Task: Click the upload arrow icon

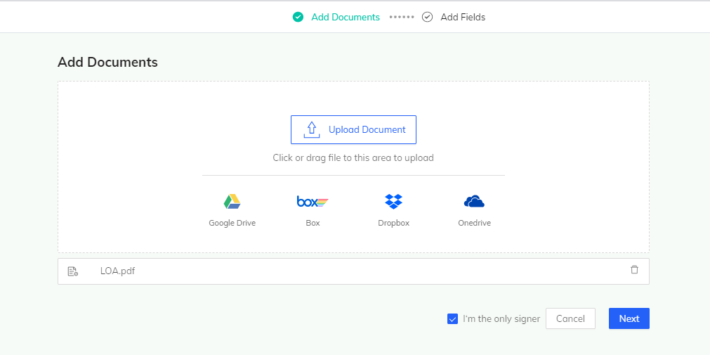Action: 311,129
